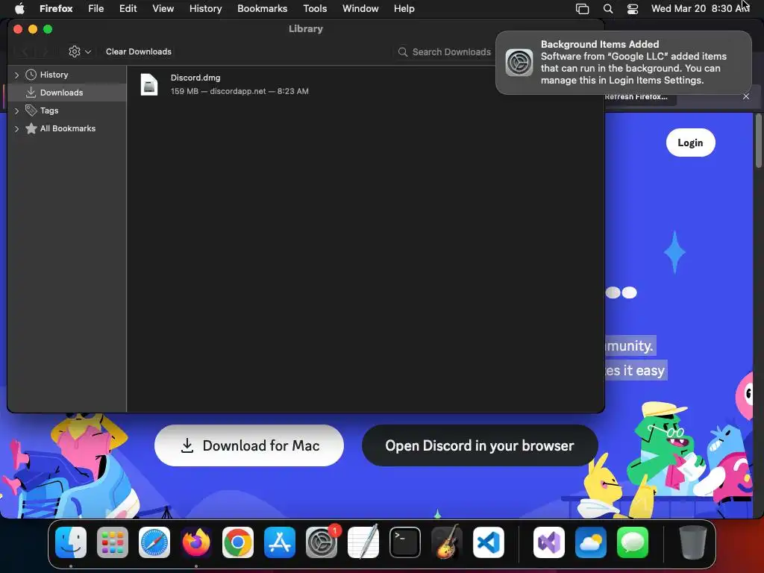
Task: Select Downloads in the Library sidebar
Action: tap(66, 93)
